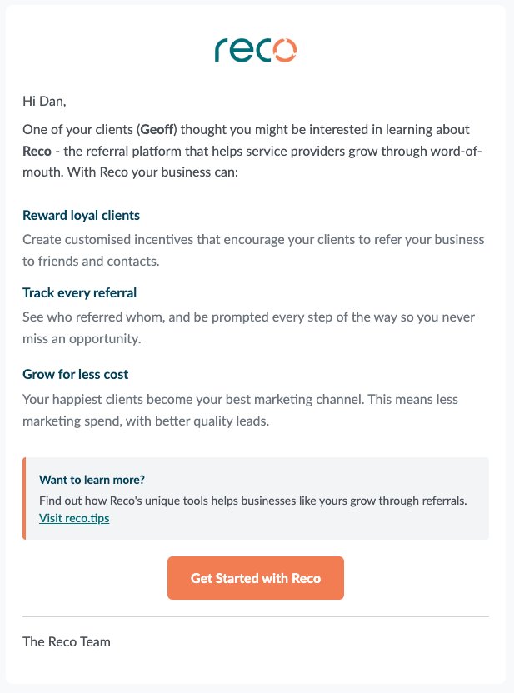
Task: Click the Reco logo at top
Action: tap(256, 50)
